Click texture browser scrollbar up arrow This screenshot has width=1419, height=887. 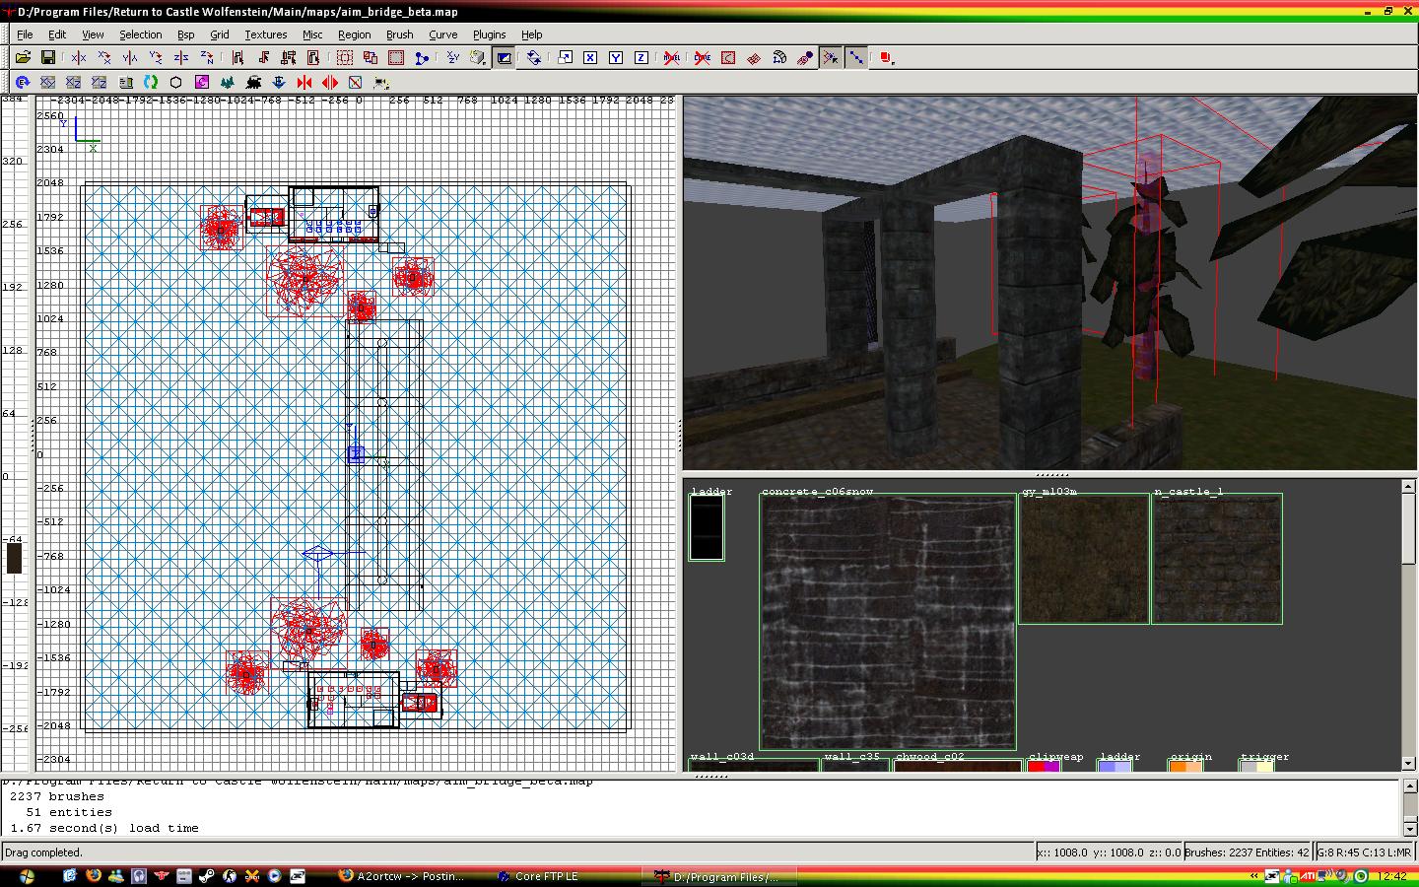1408,489
